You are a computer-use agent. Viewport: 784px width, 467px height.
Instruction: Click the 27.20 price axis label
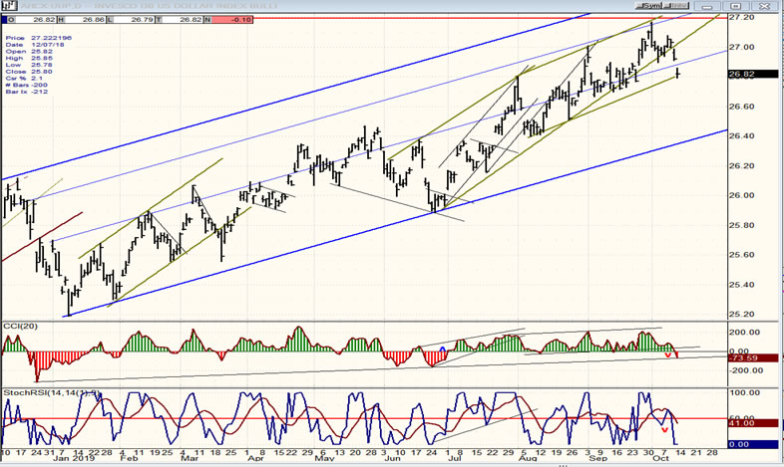741,18
